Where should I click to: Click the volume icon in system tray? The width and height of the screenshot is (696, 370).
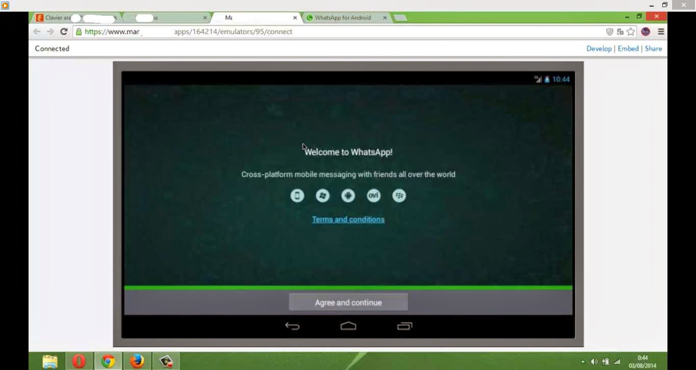tap(594, 362)
